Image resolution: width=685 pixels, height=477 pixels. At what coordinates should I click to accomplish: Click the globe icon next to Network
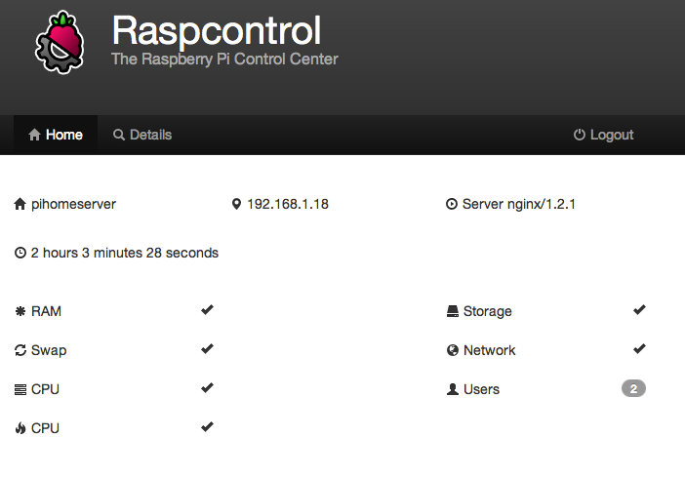(x=453, y=350)
